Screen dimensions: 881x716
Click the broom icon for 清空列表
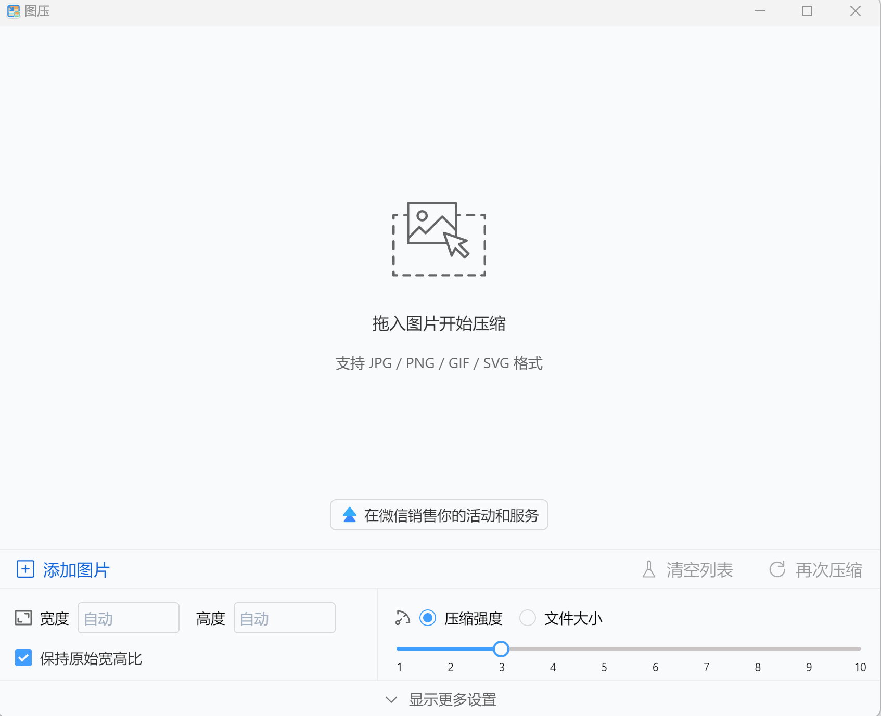(649, 570)
